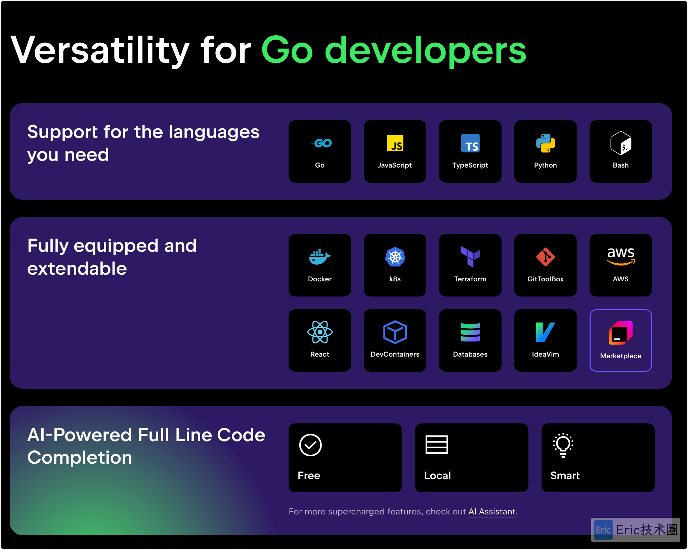
Task: Click the Bash shell icon
Action: click(x=621, y=143)
